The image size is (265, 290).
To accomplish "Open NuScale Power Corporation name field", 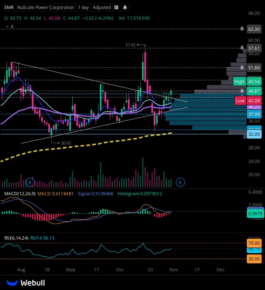I will 46,7.
